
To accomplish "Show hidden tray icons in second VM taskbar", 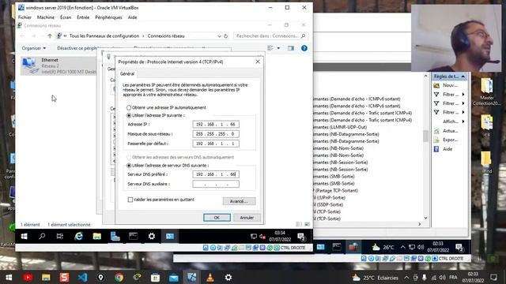I will tap(402, 247).
